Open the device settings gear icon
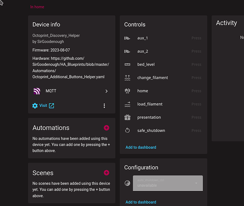 (x=35, y=105)
